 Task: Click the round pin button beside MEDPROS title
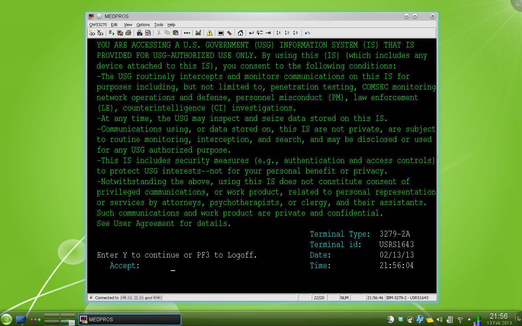click(x=99, y=16)
